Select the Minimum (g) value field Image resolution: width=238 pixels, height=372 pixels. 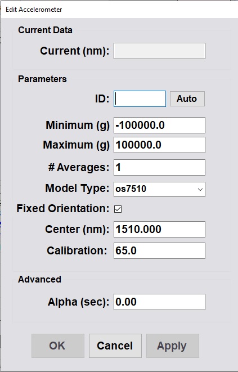click(x=159, y=125)
